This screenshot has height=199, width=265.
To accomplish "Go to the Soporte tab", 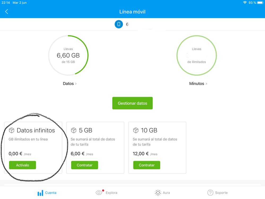I will click(218, 193).
